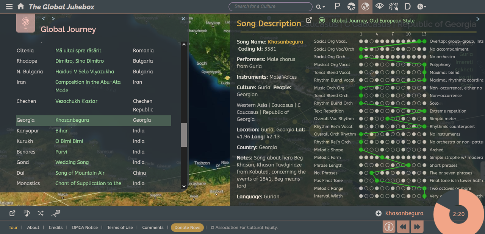The height and width of the screenshot is (234, 485).
Task: Open the fan-shaped view icon
Action: coord(379,6)
